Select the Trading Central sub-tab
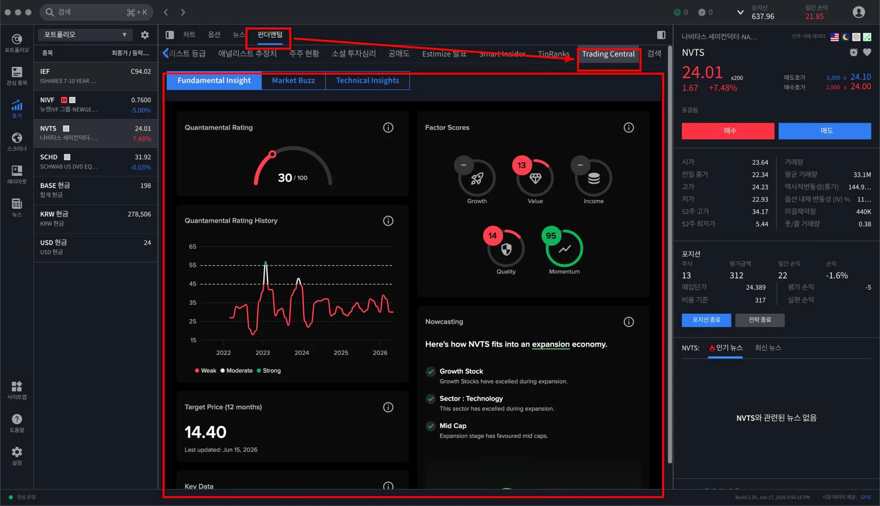The image size is (880, 506). point(608,54)
